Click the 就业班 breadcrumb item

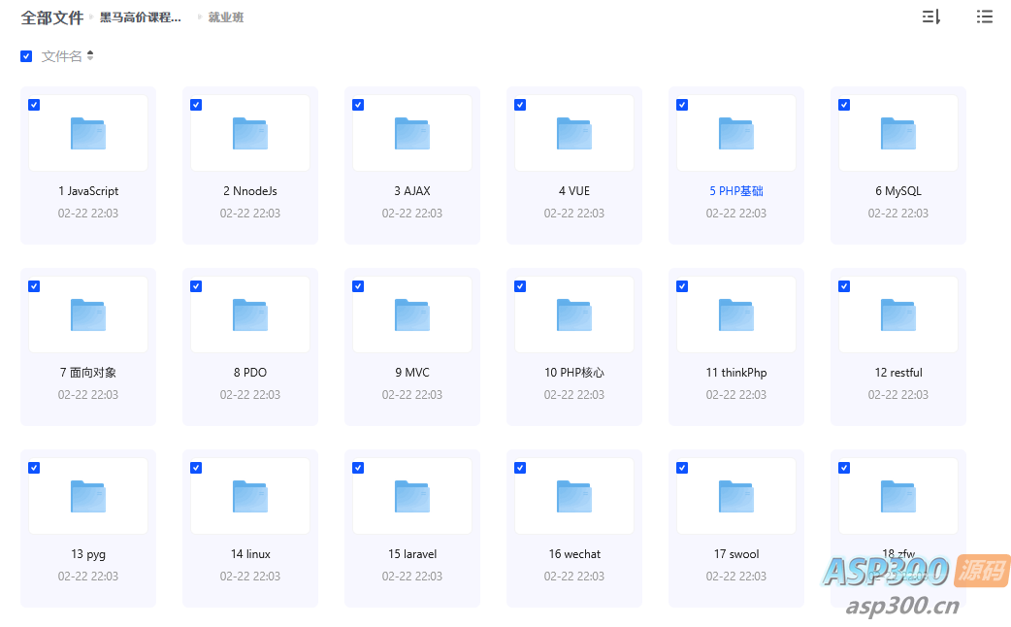click(226, 17)
